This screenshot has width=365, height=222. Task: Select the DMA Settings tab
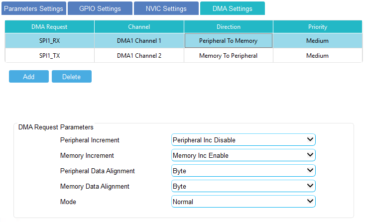pyautogui.click(x=232, y=8)
